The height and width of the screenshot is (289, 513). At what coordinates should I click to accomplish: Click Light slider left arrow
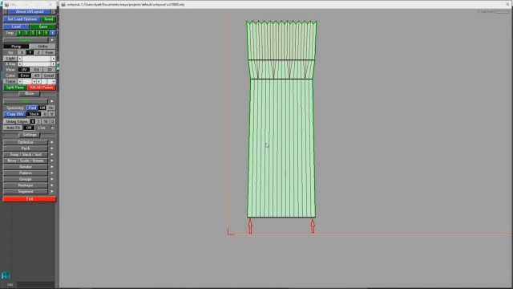pos(20,59)
